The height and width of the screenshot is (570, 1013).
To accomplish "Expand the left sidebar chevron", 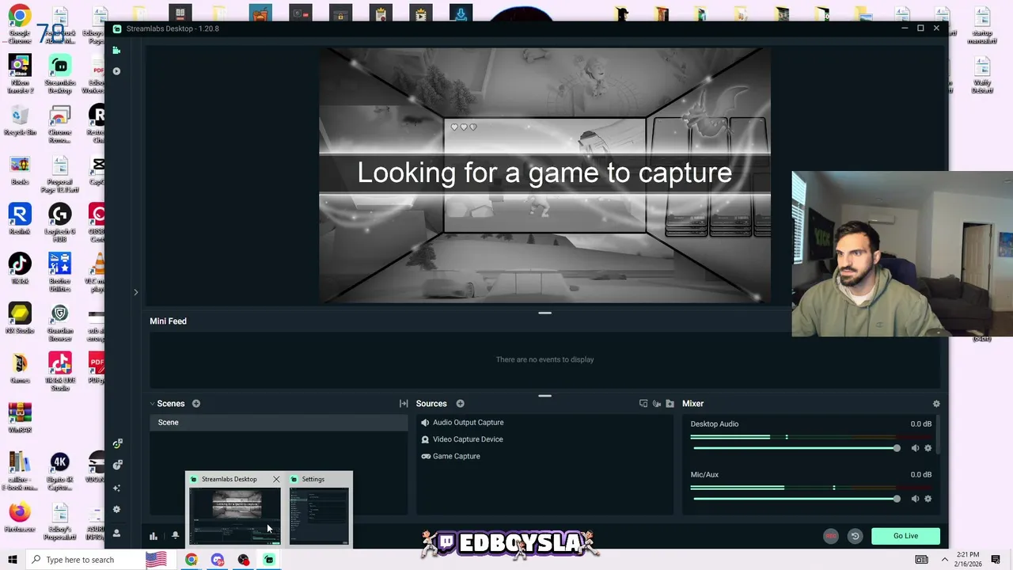I will [135, 292].
